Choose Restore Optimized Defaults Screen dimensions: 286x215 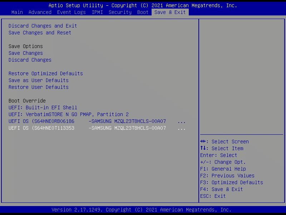click(x=46, y=73)
